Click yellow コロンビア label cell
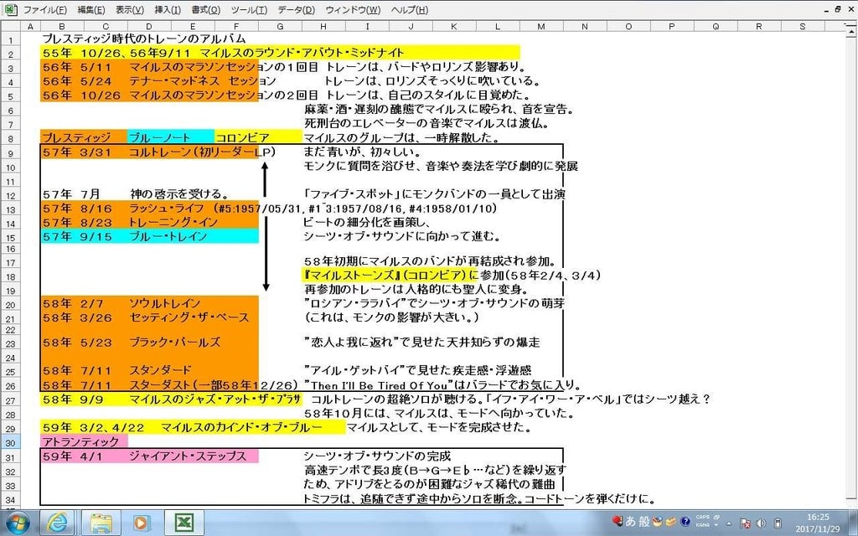The image size is (858, 536). (x=258, y=137)
